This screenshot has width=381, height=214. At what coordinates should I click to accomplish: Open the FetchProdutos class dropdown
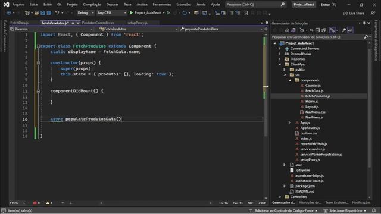pyautogui.click(x=138, y=29)
